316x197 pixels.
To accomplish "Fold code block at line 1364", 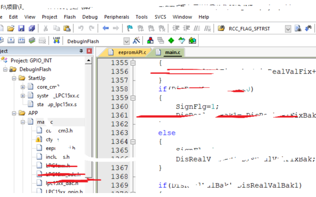I will (x=133, y=142).
